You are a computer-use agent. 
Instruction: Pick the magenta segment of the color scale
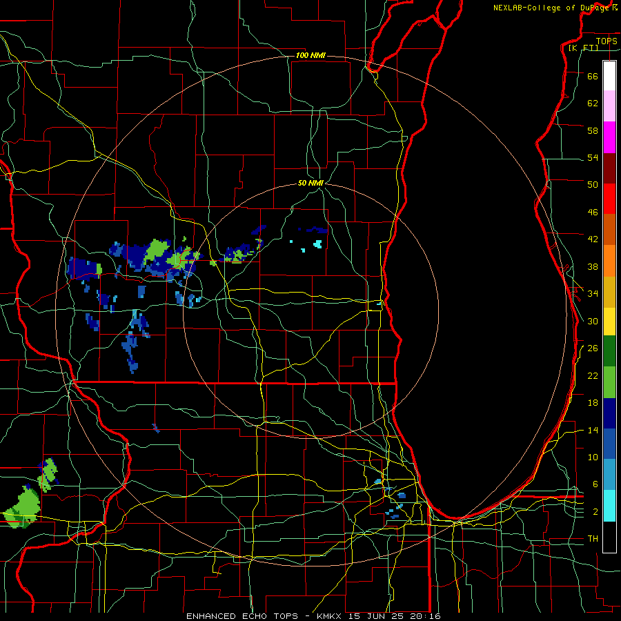[609, 137]
